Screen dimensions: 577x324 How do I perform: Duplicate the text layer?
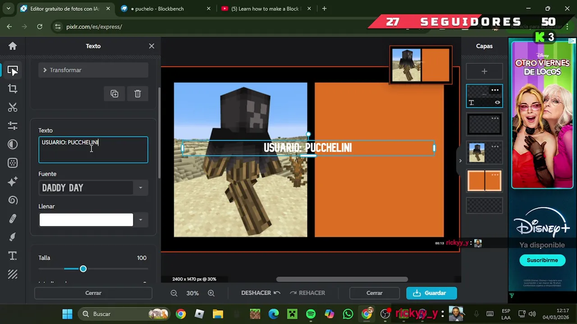(114, 94)
